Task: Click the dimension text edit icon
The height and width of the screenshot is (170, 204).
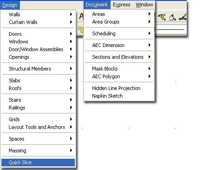Action: point(162,17)
